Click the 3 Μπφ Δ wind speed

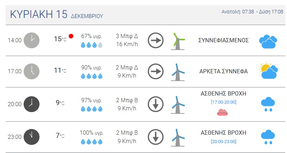pos(127,36)
